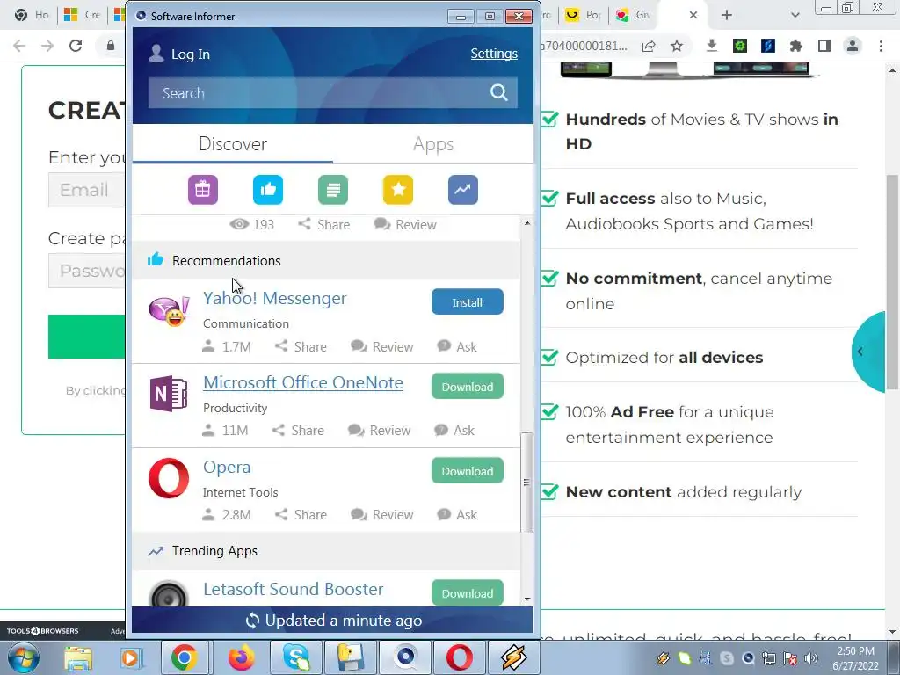Screen dimensions: 900x675
Task: Close the active Chrome tab
Action: (693, 15)
